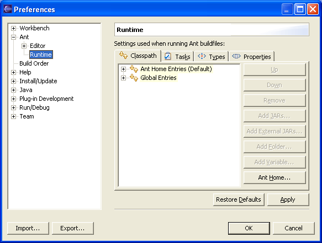Click the disabled Down button
322x243 pixels.
point(275,85)
